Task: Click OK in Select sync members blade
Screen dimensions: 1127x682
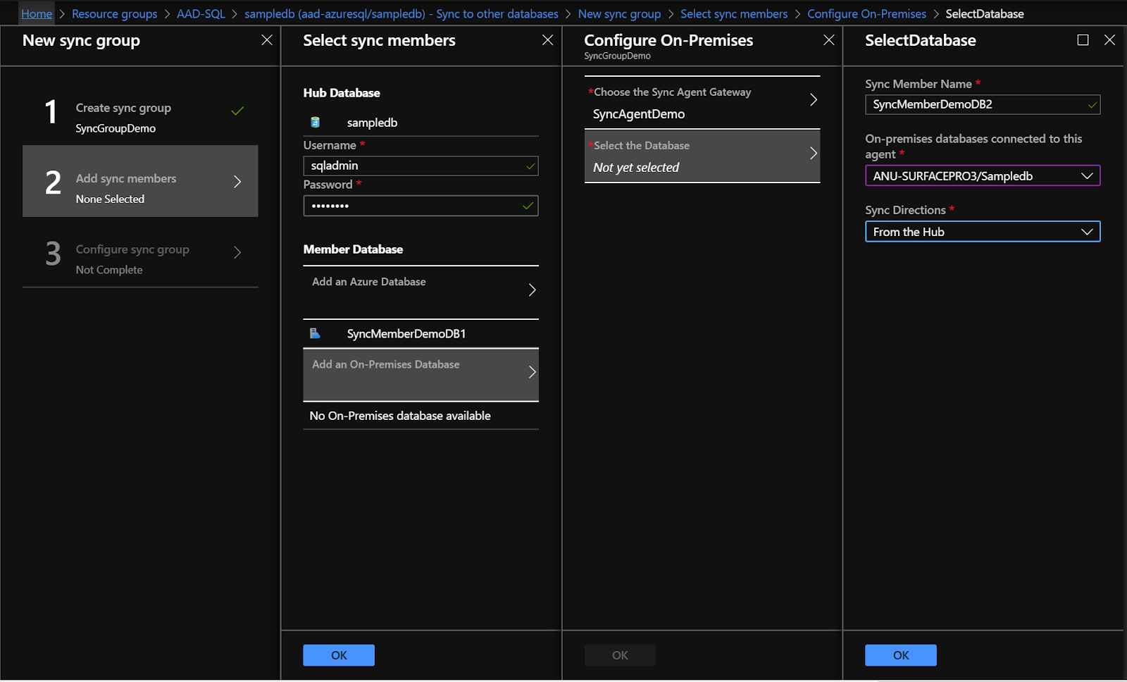Action: point(339,655)
